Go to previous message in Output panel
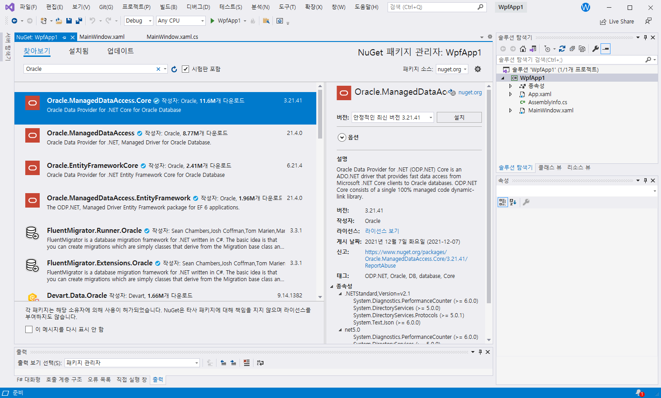Image resolution: width=661 pixels, height=398 pixels. tap(223, 363)
